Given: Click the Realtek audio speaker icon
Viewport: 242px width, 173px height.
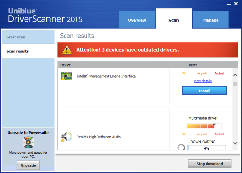Looking at the screenshot, I should [66, 136].
